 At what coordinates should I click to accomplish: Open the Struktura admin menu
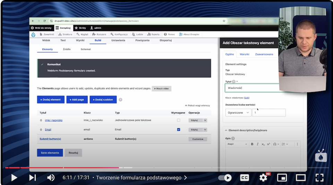click(x=65, y=34)
